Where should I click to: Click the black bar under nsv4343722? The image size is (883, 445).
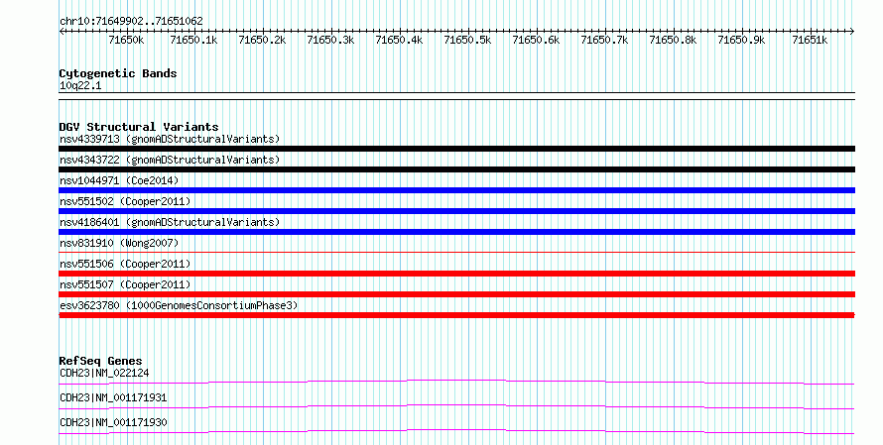[x=456, y=169]
